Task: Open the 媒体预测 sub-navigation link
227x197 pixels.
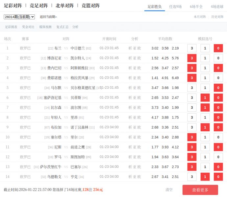Action: click(x=45, y=27)
